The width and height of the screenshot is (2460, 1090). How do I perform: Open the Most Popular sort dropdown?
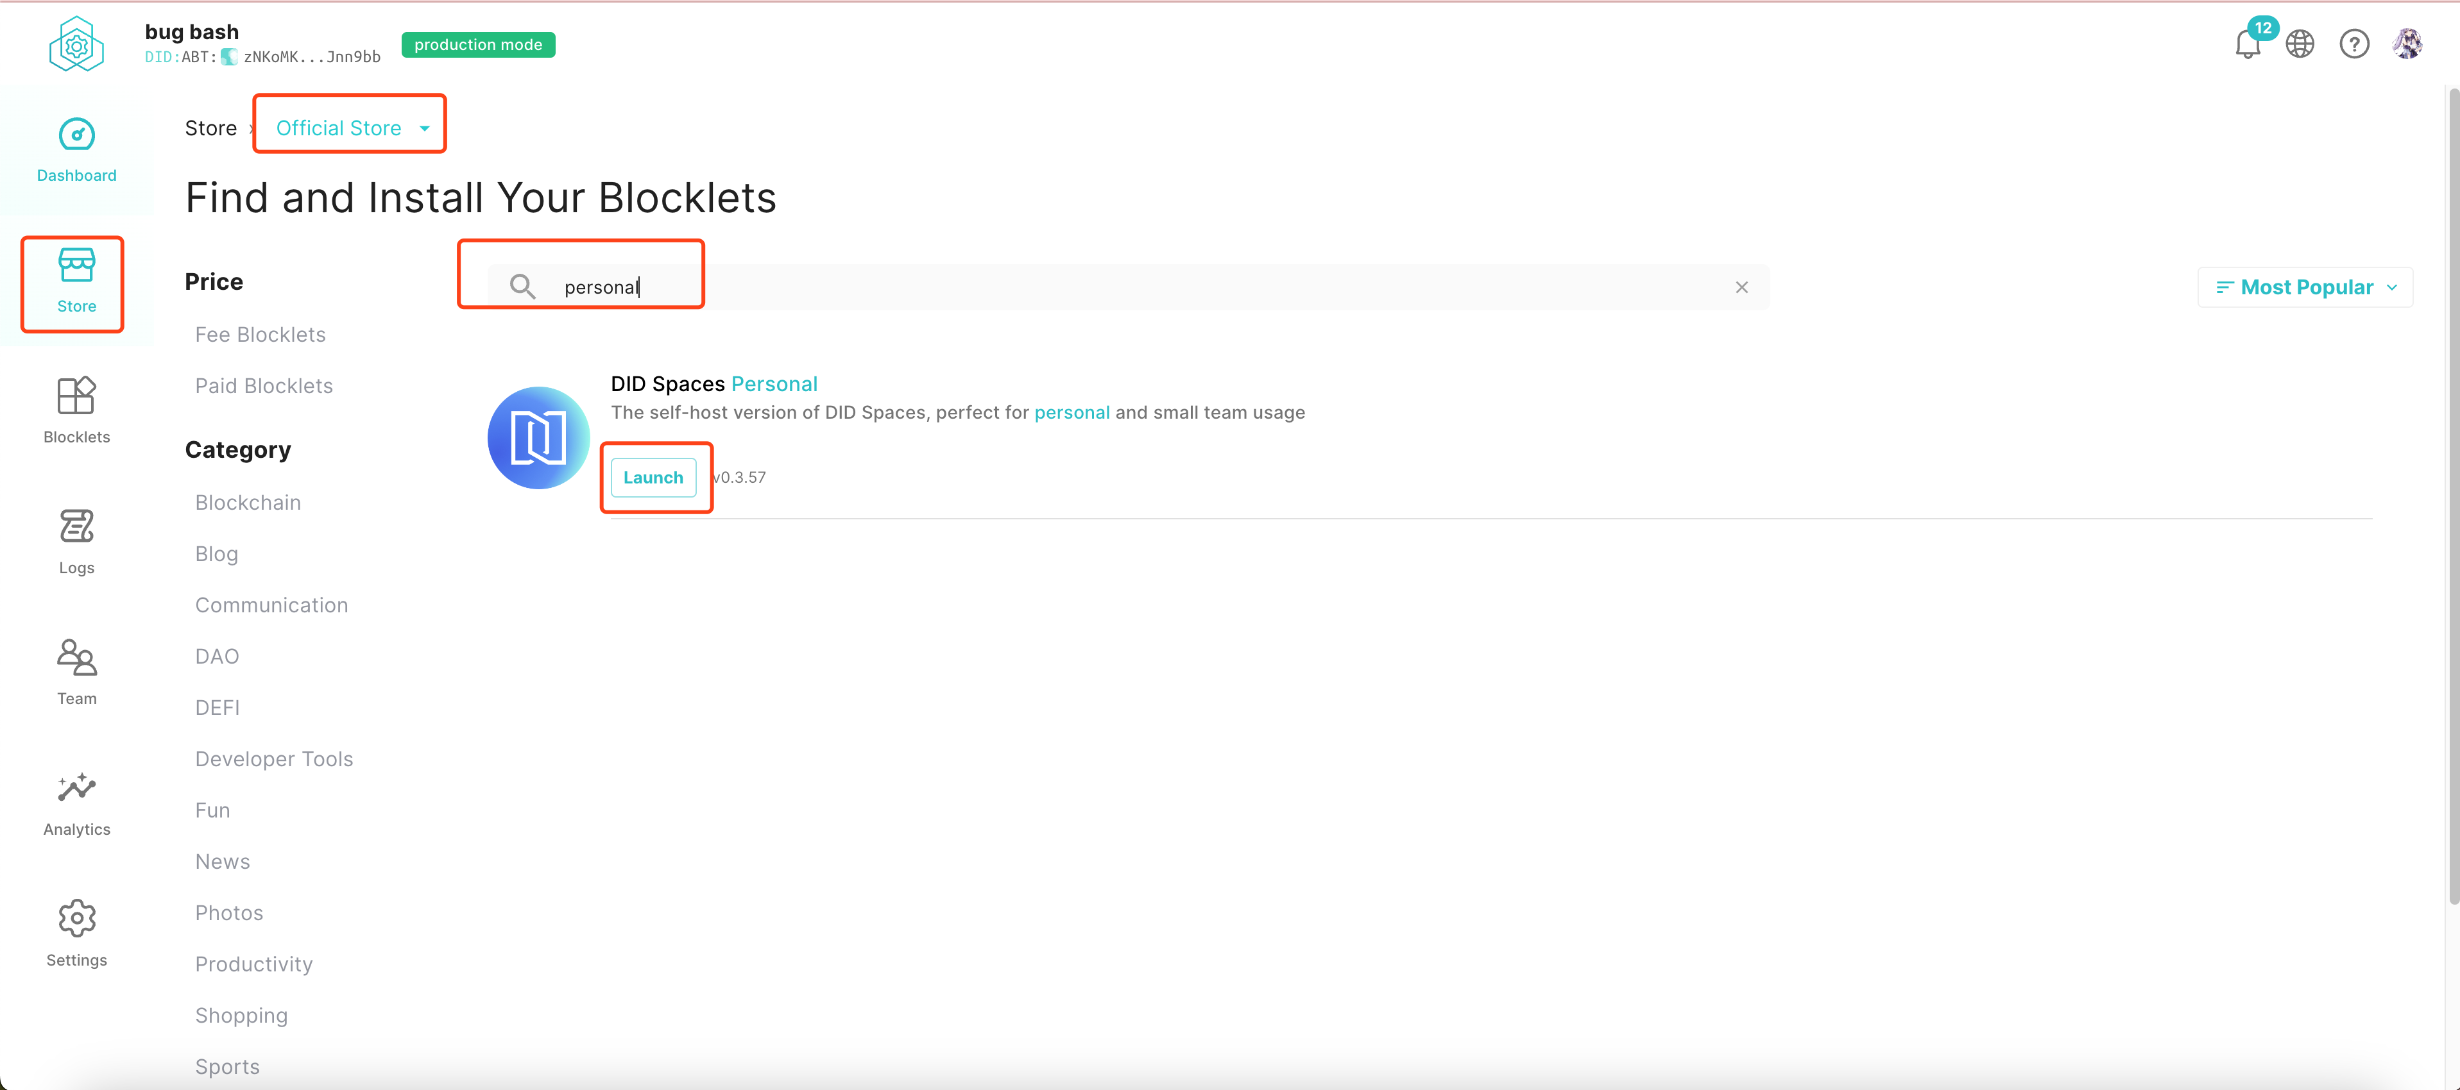pyautogui.click(x=2305, y=287)
